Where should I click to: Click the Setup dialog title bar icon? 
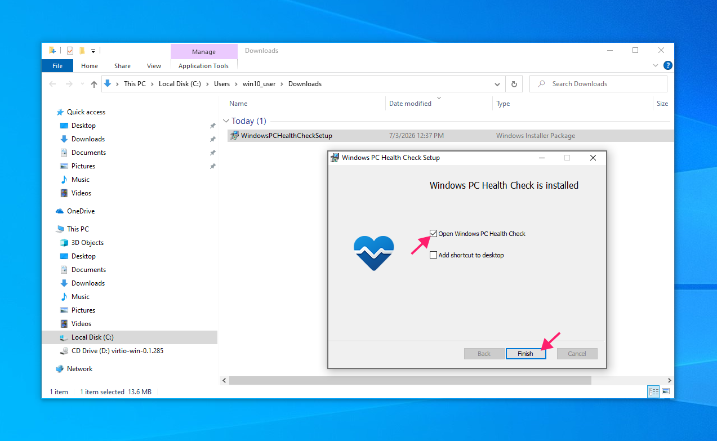(335, 158)
